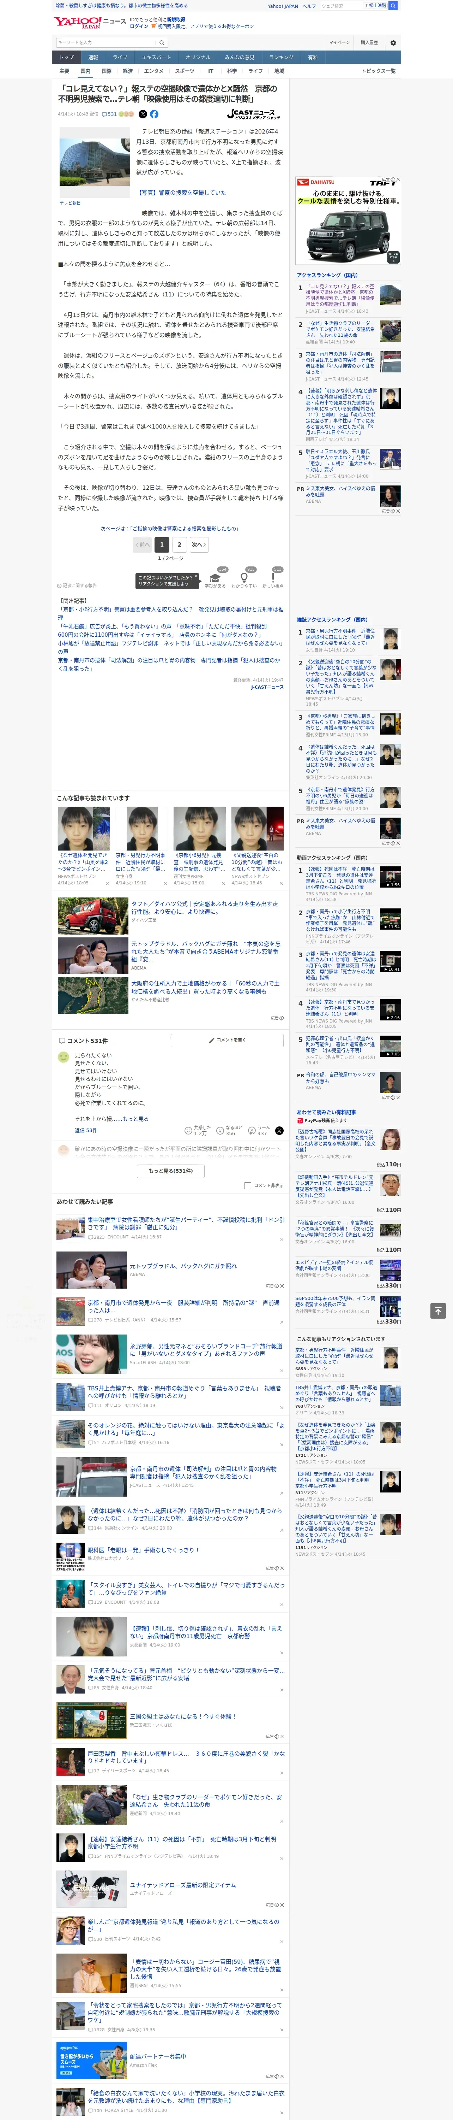Open マイページ

[339, 43]
